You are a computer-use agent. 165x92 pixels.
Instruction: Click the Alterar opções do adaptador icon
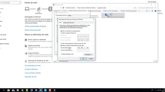(x=26, y=40)
